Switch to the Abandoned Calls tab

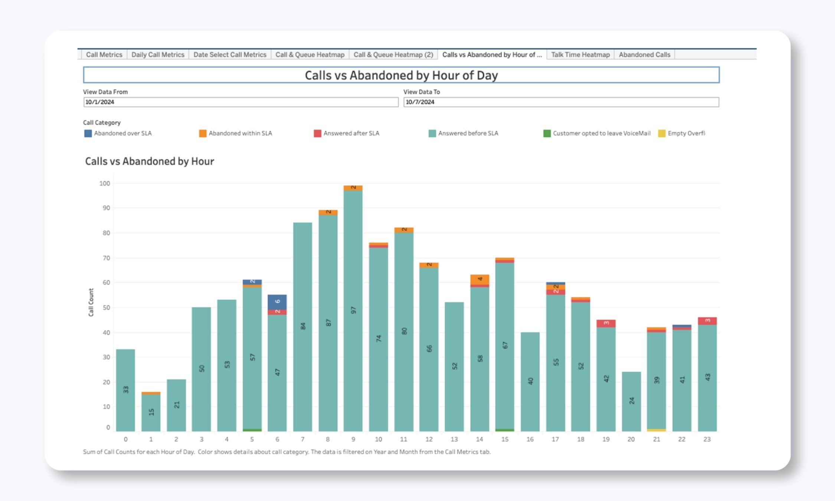click(644, 55)
